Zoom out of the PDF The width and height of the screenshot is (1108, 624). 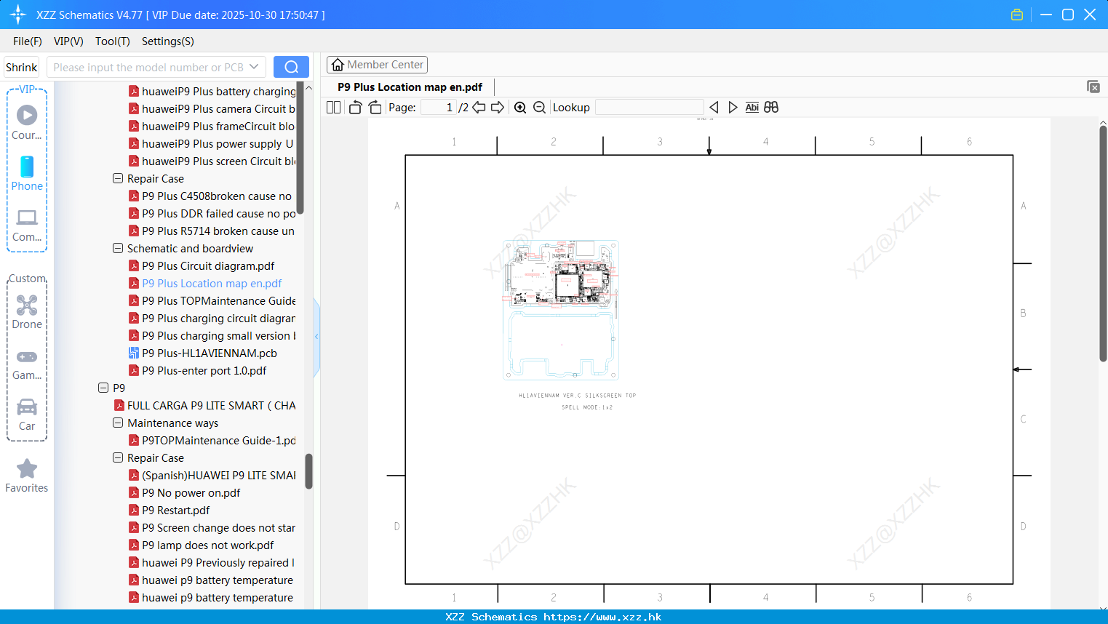(539, 108)
